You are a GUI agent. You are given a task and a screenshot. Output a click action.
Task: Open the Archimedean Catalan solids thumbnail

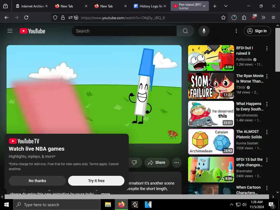click(x=211, y=141)
